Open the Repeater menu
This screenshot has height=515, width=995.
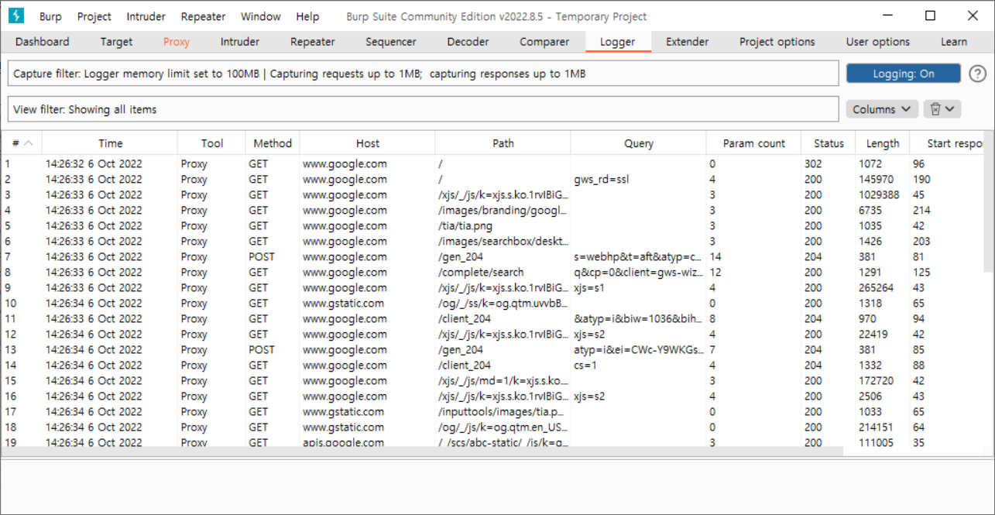[x=203, y=16]
